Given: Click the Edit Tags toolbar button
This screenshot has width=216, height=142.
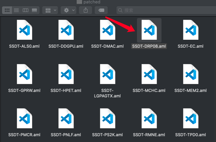Looking at the screenshot, I should tap(101, 10).
